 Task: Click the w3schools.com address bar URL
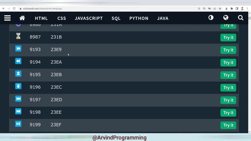pos(42,9)
